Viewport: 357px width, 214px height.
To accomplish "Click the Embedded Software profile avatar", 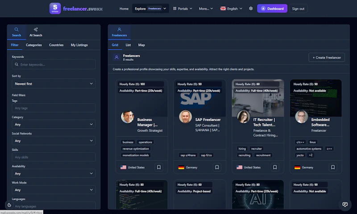I will pyautogui.click(x=302, y=117).
